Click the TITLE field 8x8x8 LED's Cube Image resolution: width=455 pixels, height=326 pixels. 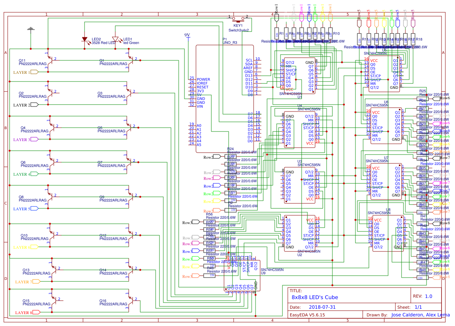click(314, 297)
